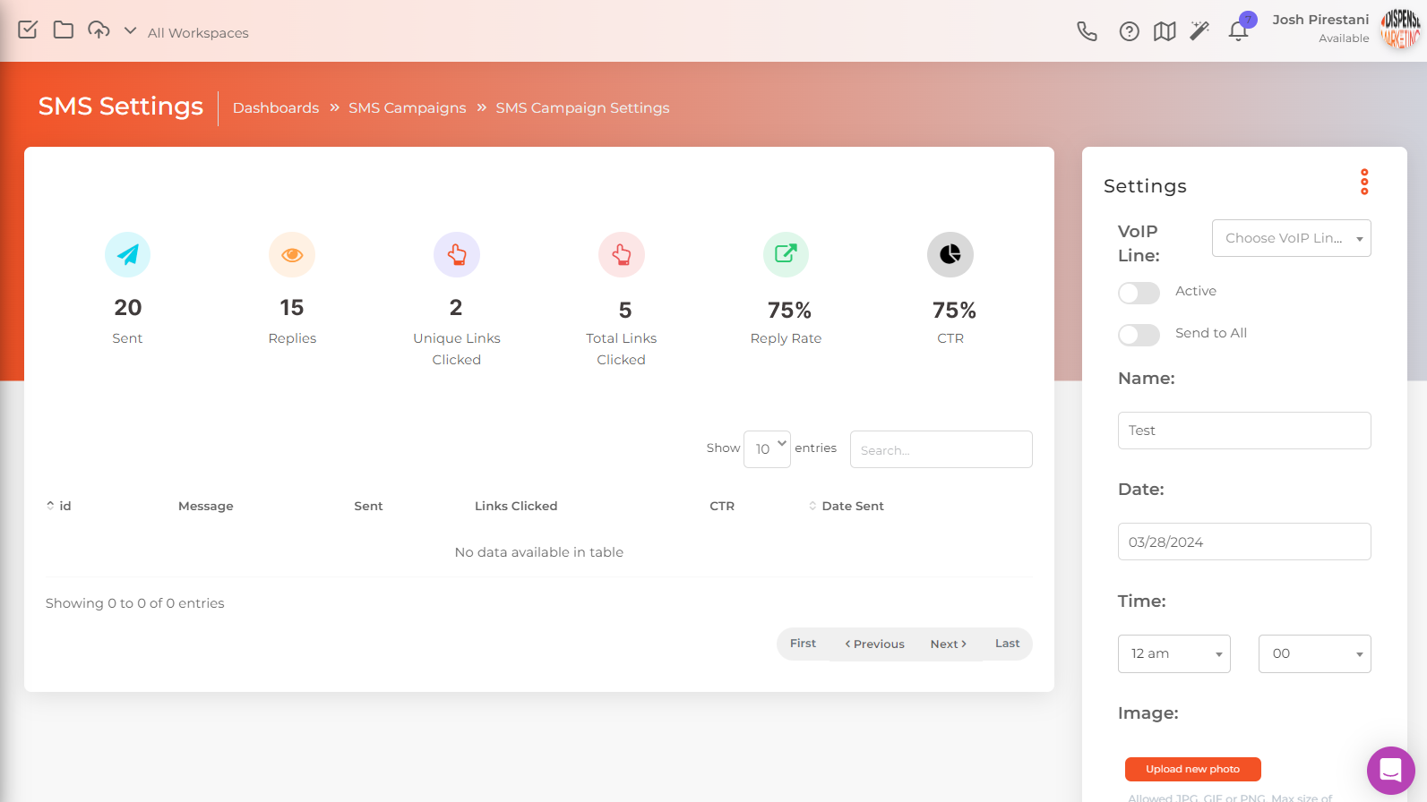Enable the Send to All switch
Screen dimensions: 1427x802
coord(1139,335)
